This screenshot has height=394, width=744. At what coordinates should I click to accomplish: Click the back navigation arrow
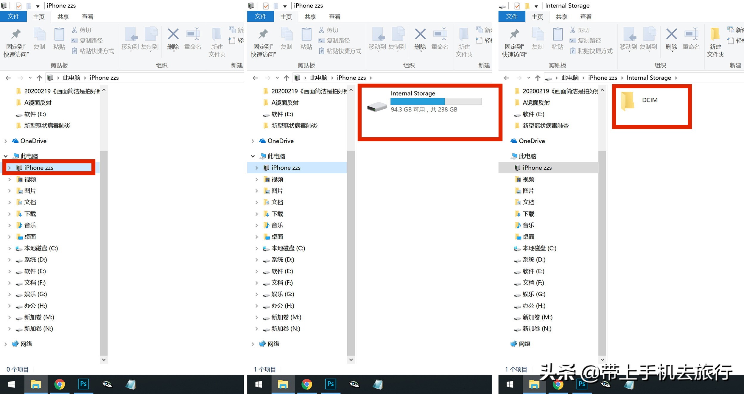click(x=8, y=77)
